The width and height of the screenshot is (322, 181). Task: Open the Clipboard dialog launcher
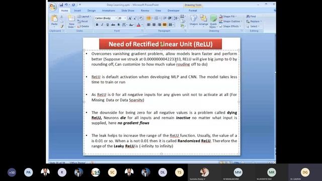click(x=63, y=31)
